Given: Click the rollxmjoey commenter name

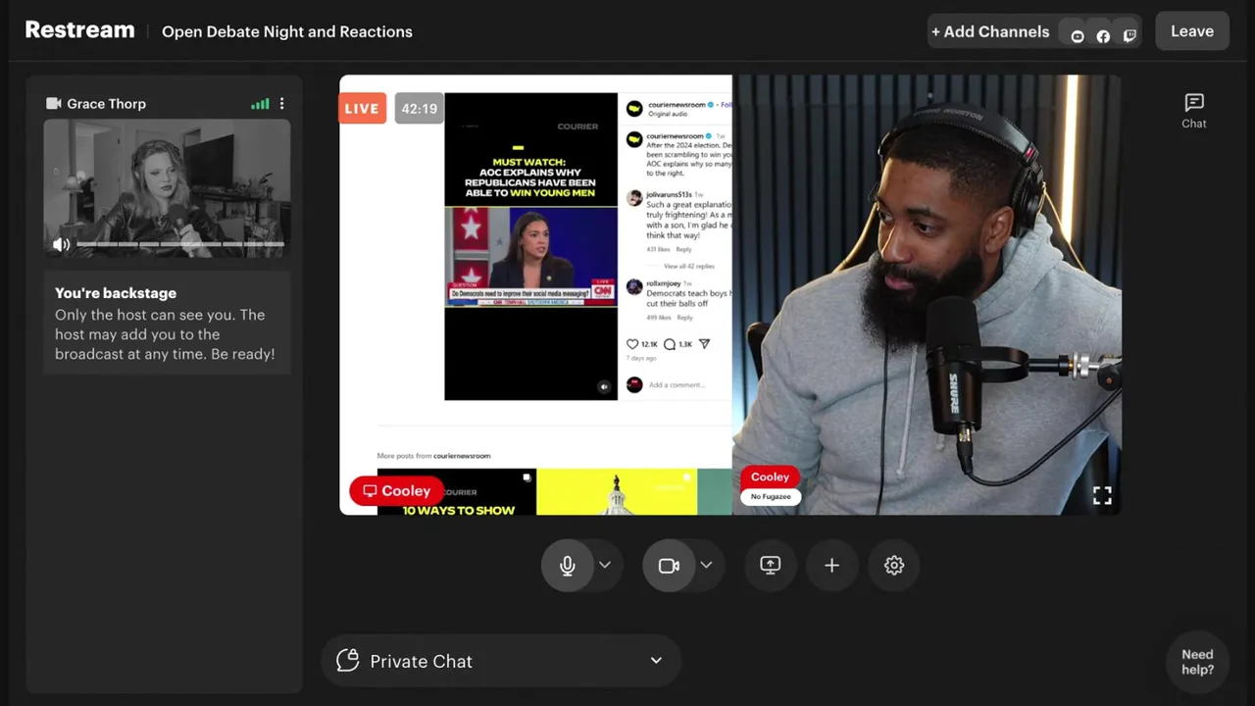Looking at the screenshot, I should [x=664, y=283].
